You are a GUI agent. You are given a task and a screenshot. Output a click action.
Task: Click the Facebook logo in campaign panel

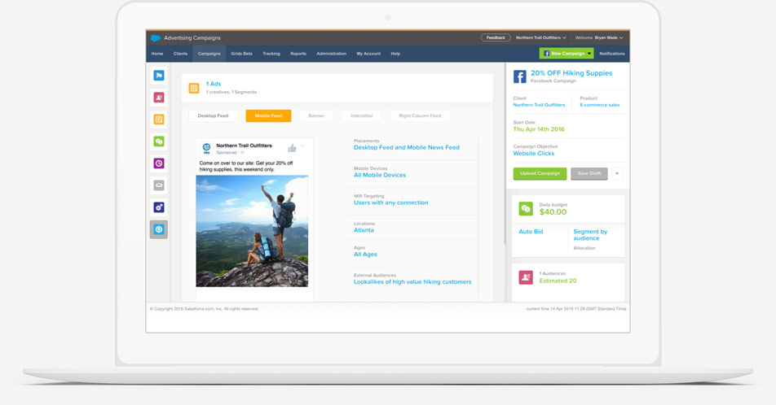[519, 77]
